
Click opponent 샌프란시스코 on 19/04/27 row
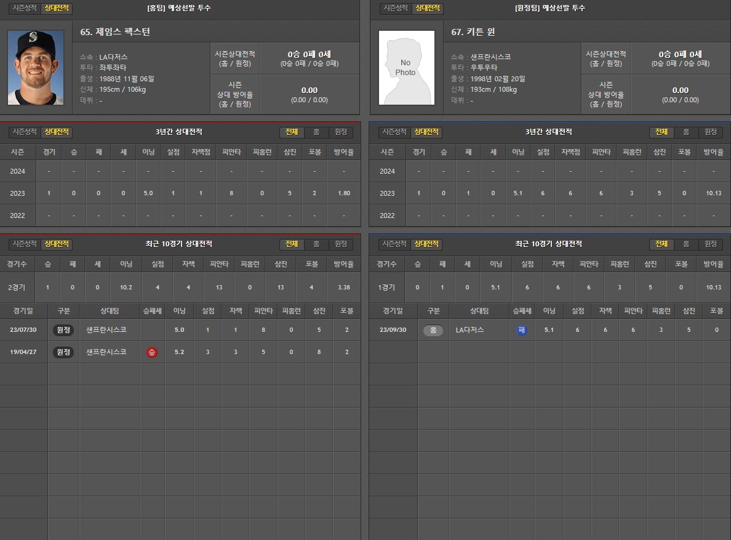106,352
